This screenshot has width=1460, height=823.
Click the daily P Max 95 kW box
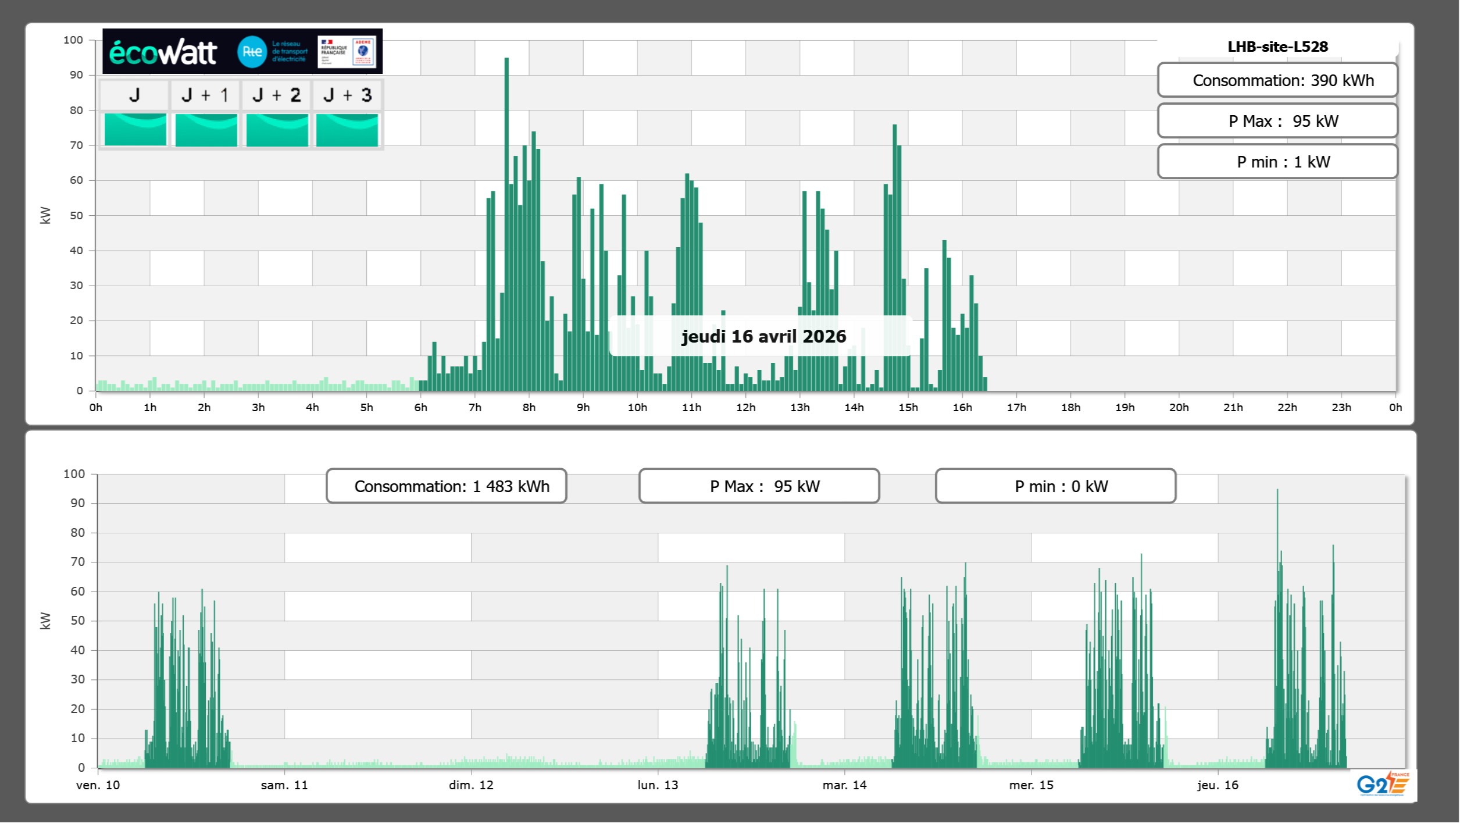[1277, 121]
